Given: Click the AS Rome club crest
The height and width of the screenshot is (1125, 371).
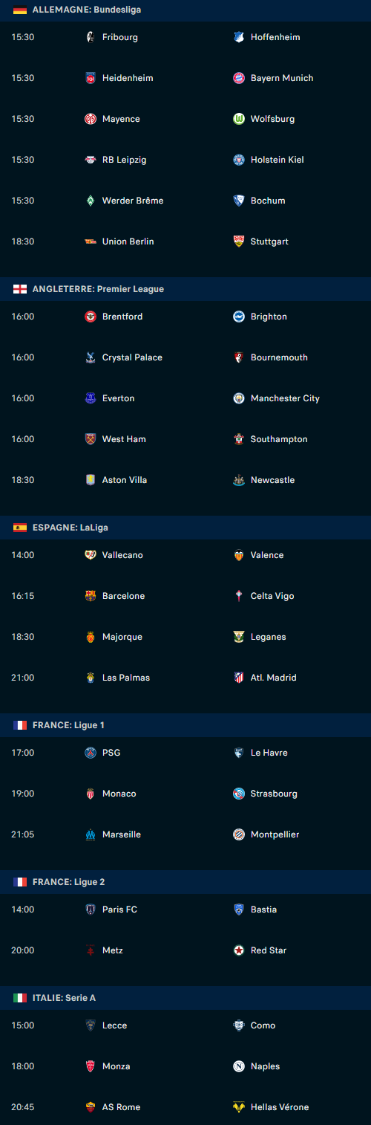Looking at the screenshot, I should (x=91, y=1107).
